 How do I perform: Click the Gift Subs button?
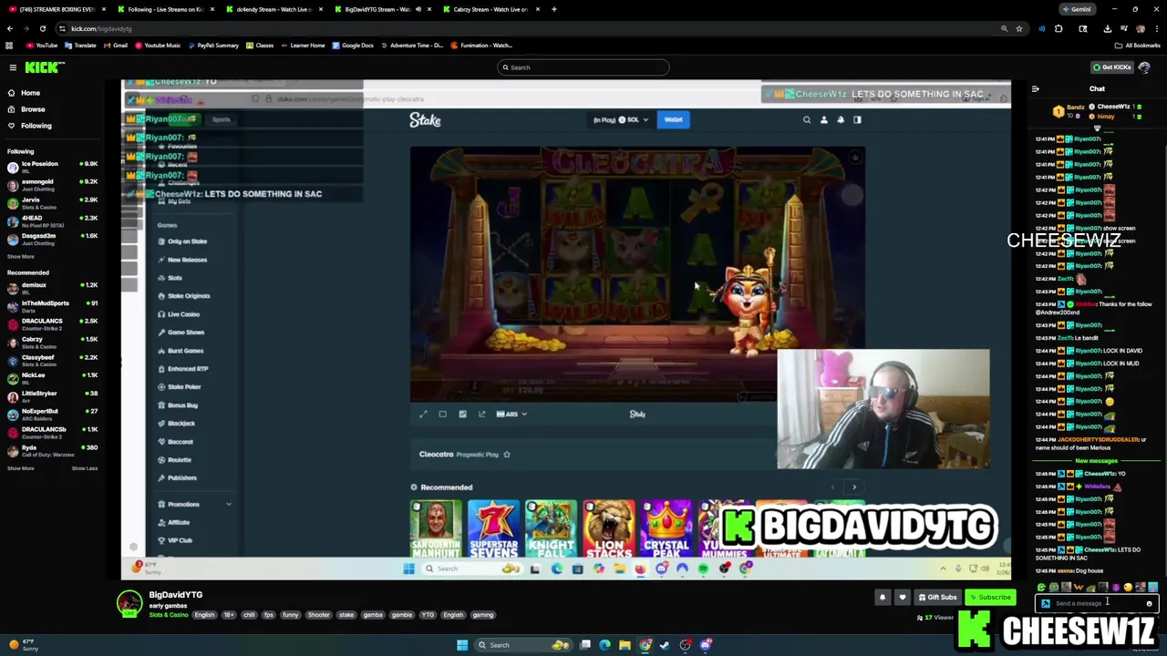pyautogui.click(x=937, y=598)
